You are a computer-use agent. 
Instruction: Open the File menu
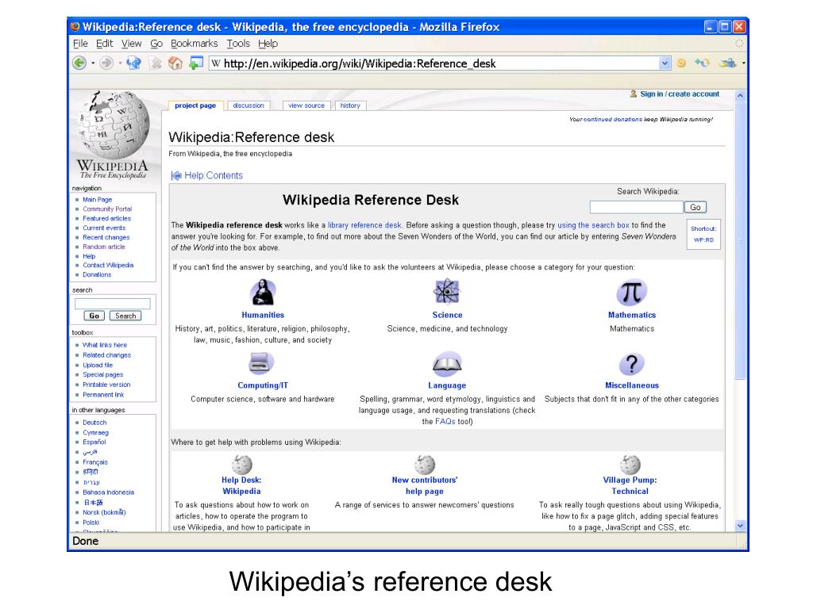tap(80, 44)
